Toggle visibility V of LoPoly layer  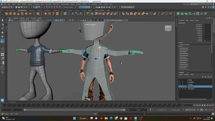[x=180, y=84]
